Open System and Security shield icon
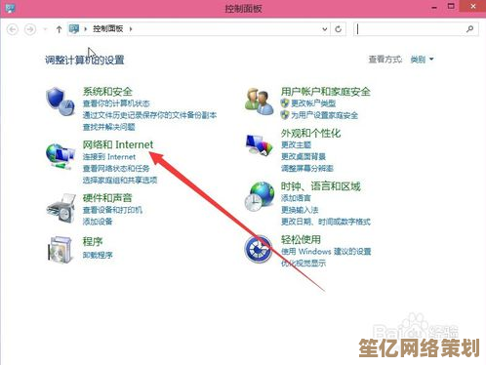 [61, 102]
